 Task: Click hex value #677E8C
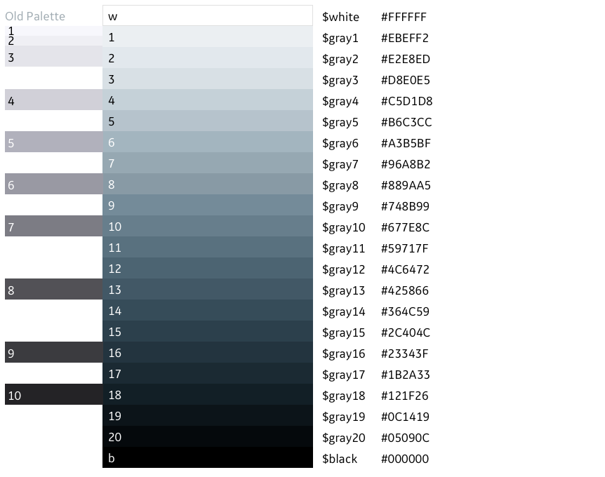pos(405,227)
